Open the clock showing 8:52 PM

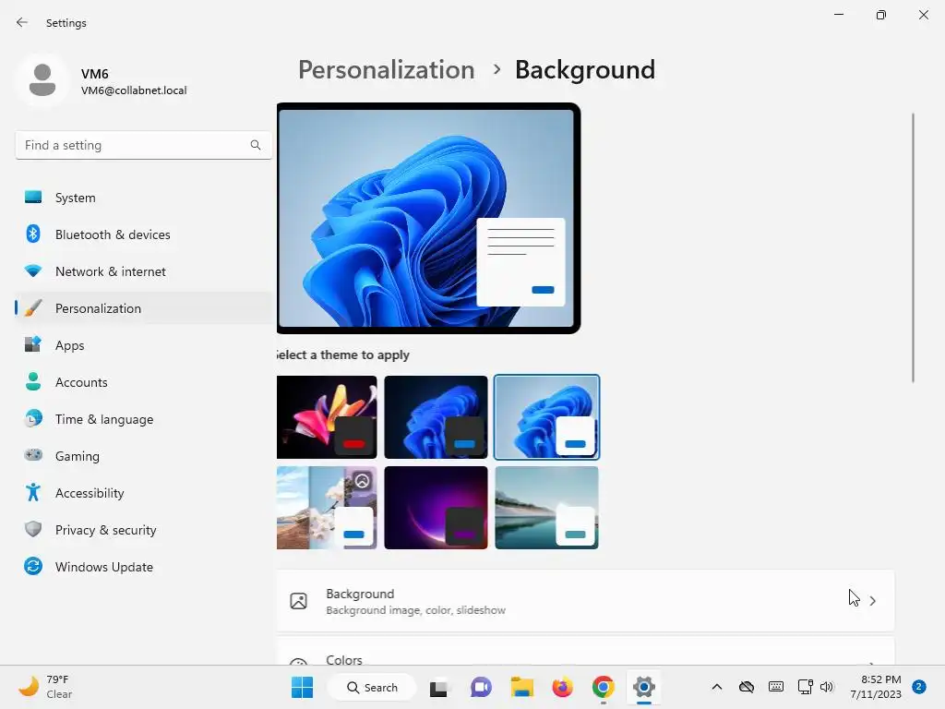point(876,687)
